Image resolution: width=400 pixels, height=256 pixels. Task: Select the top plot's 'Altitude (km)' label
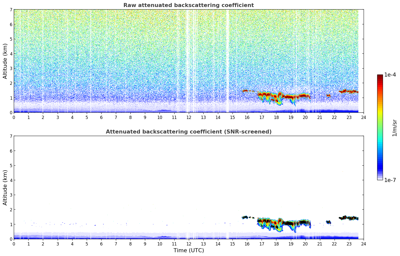tap(5, 61)
